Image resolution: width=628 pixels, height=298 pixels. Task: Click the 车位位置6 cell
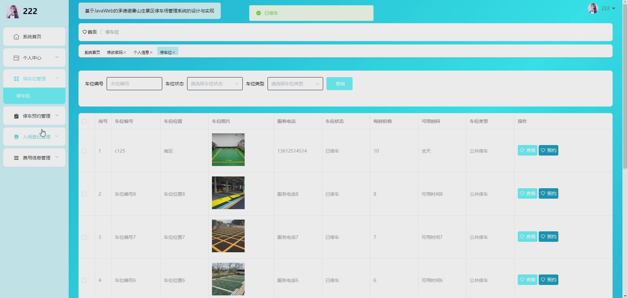pos(174,280)
